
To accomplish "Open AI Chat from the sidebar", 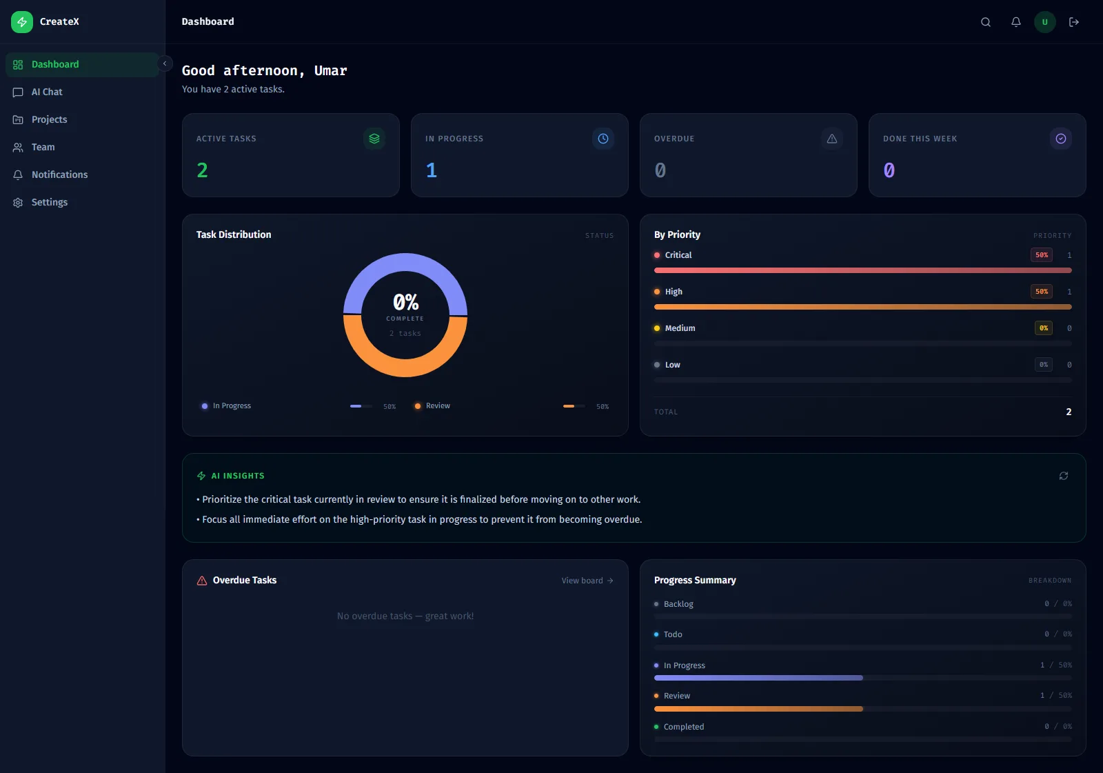I will 82,92.
